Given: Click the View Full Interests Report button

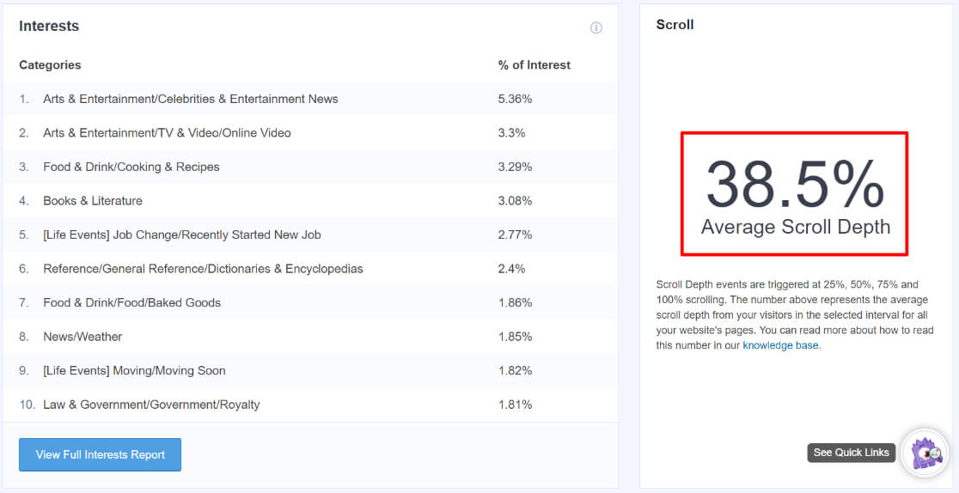Looking at the screenshot, I should coord(100,454).
